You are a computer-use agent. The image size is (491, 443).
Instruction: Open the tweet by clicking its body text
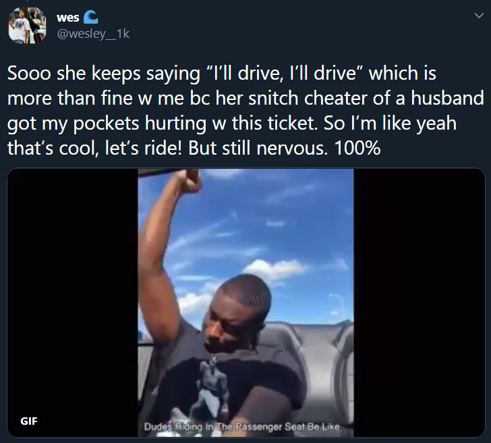point(246,111)
